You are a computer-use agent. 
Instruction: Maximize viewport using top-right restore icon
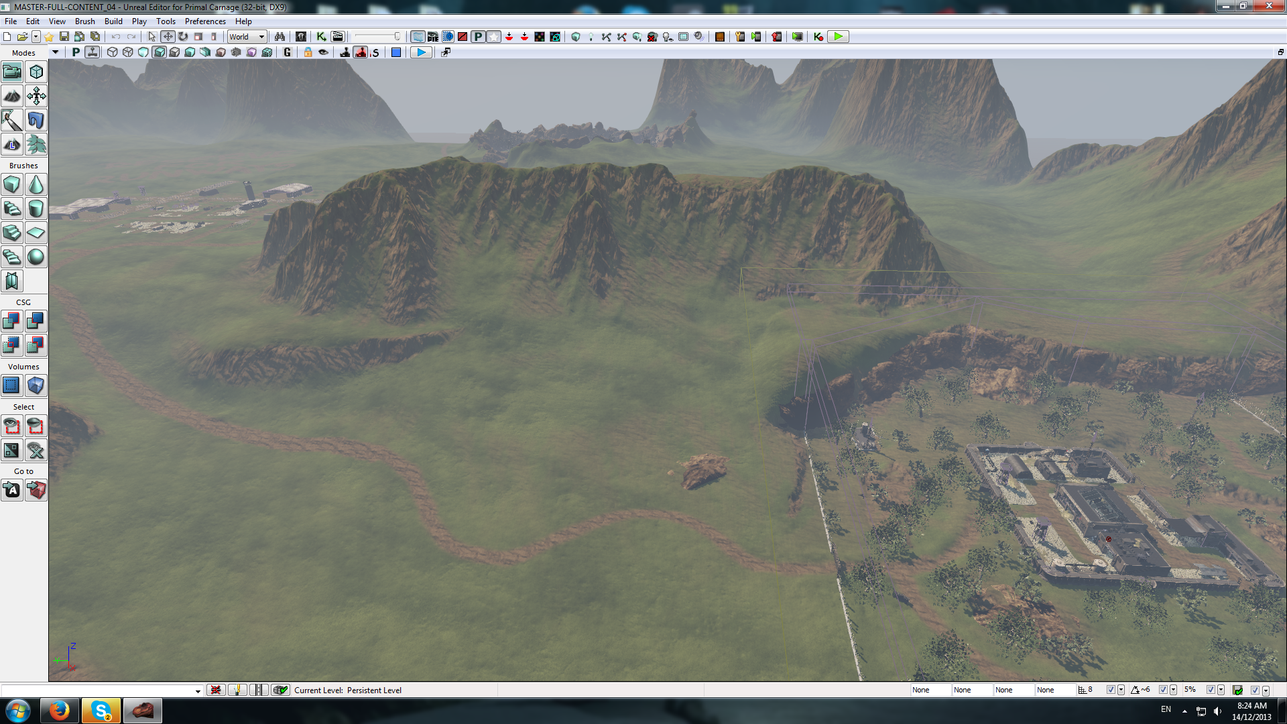(1280, 52)
